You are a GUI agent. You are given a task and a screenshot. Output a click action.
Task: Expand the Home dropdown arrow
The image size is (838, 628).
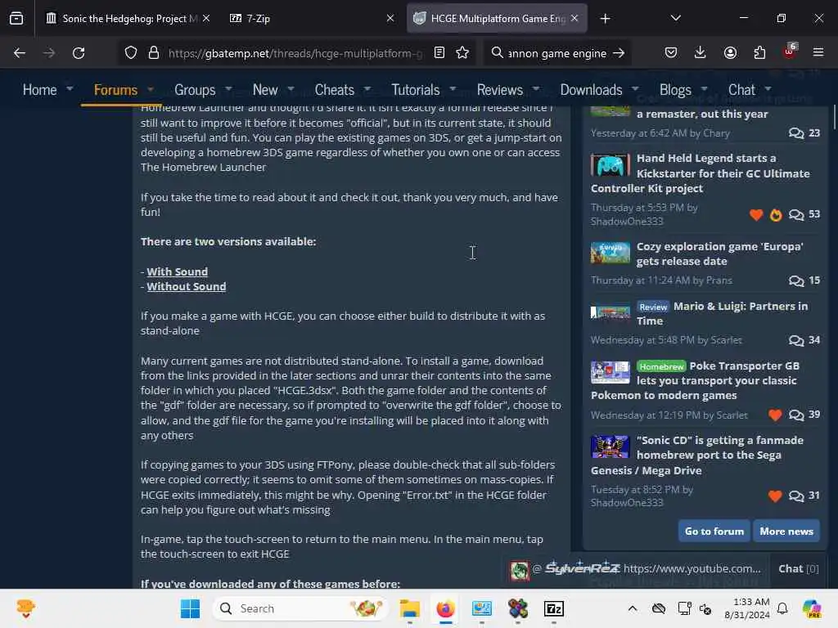tap(70, 88)
